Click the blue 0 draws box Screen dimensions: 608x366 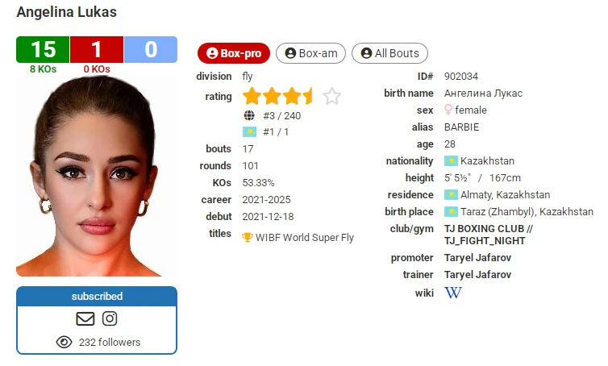coord(151,50)
